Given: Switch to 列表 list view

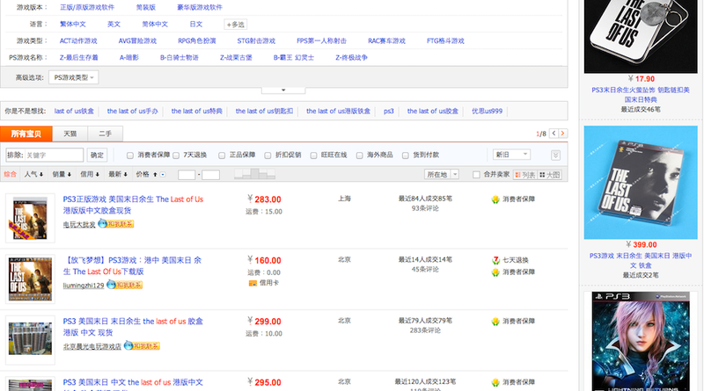Looking at the screenshot, I should click(524, 175).
